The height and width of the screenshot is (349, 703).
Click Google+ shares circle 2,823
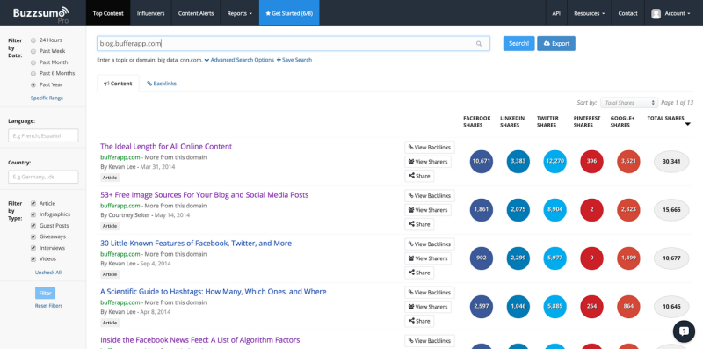tap(628, 210)
